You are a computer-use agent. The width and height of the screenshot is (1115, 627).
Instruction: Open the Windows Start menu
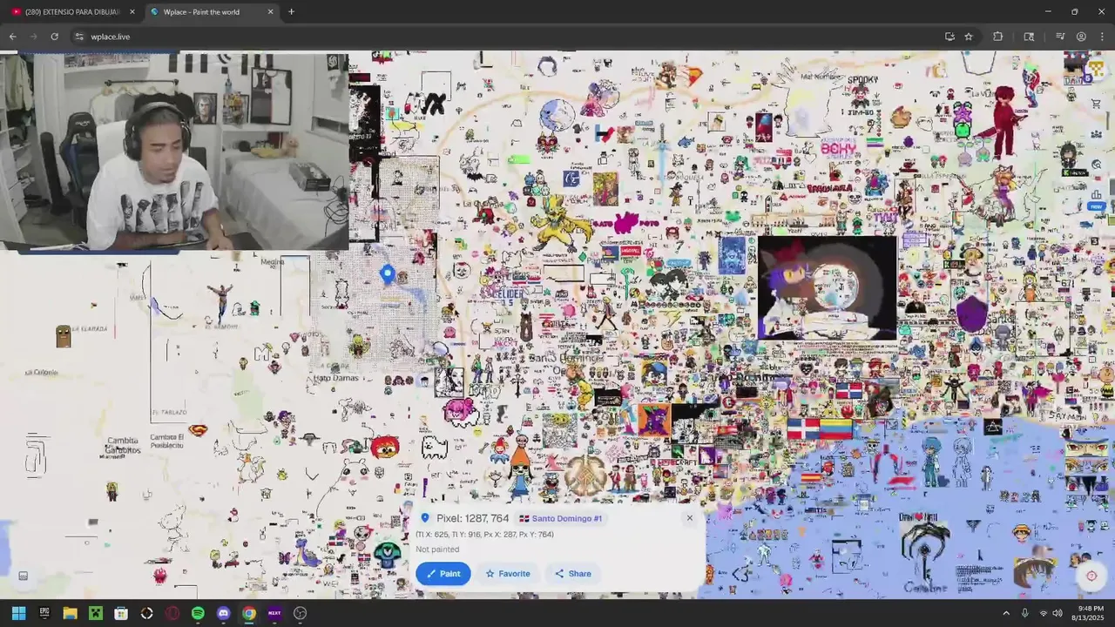point(18,613)
